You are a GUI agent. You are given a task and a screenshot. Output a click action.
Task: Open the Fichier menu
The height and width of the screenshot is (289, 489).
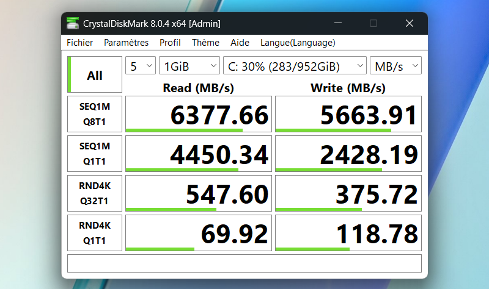(80, 43)
